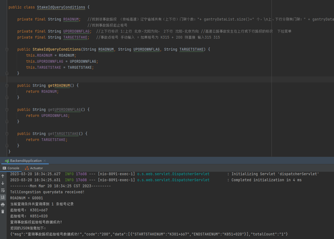The width and height of the screenshot is (334, 239).
Task: Collapse the getROADNUM method fold marker
Action: (x=7, y=85)
